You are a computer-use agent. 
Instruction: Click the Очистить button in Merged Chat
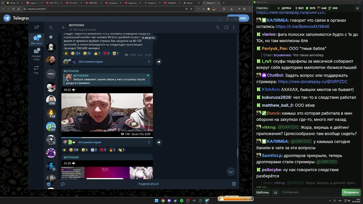coord(262,8)
